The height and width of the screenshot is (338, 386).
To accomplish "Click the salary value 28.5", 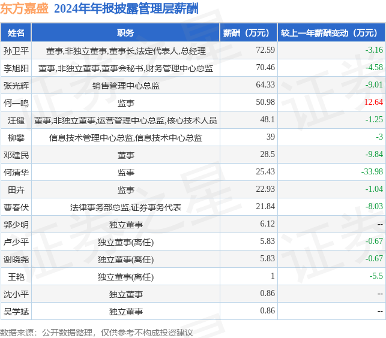I will [267, 154].
